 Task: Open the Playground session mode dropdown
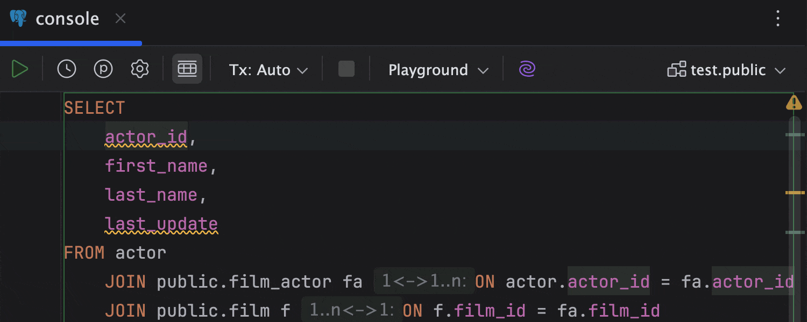pos(438,70)
